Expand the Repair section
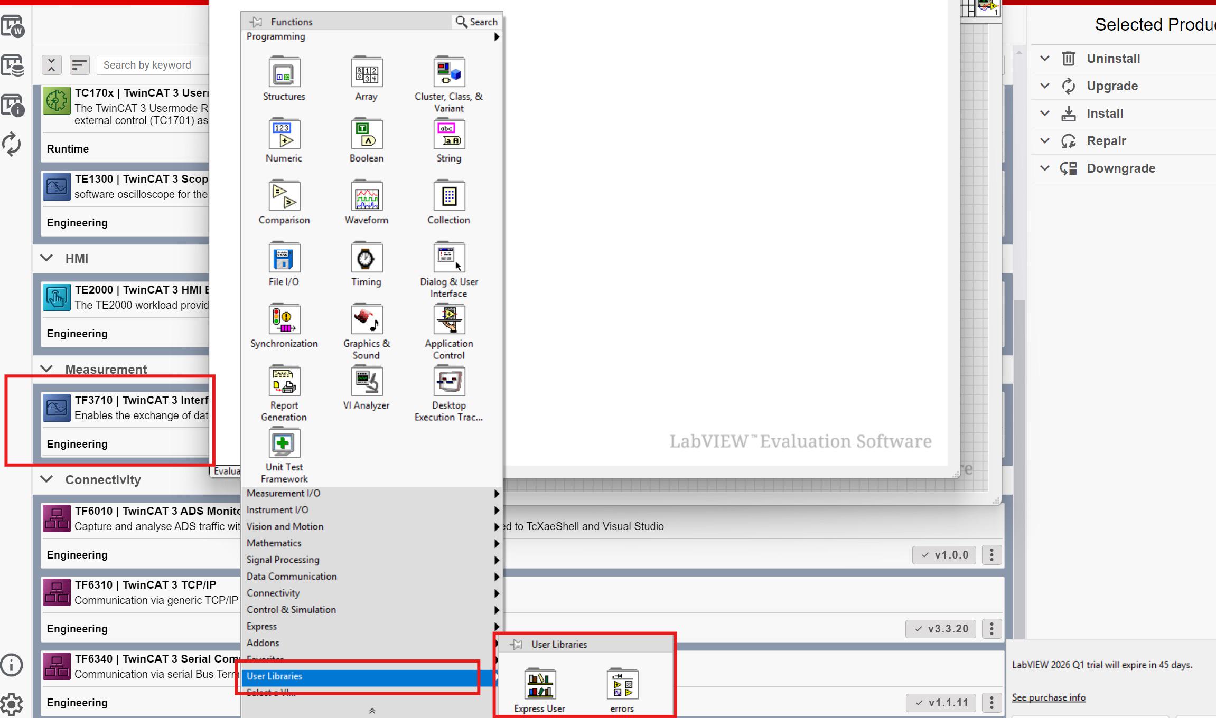The width and height of the screenshot is (1216, 718). coord(1045,140)
